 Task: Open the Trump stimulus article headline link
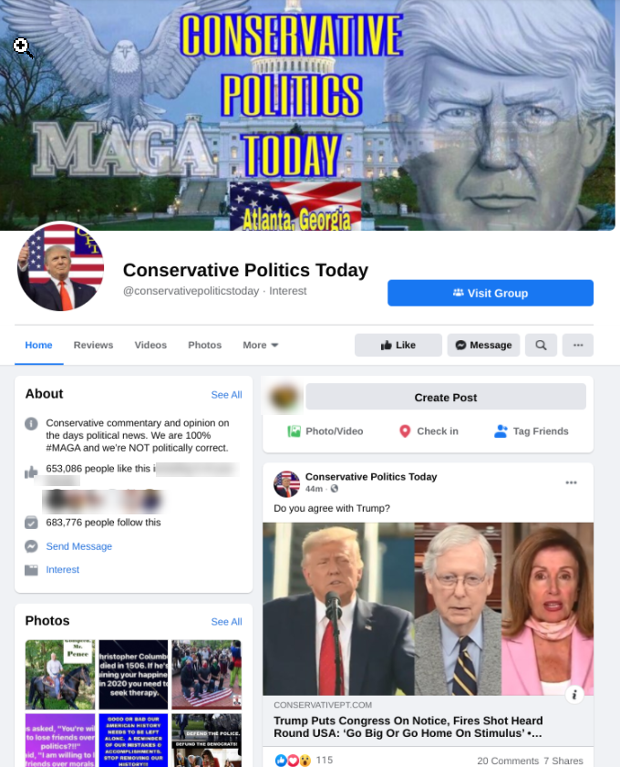[408, 727]
